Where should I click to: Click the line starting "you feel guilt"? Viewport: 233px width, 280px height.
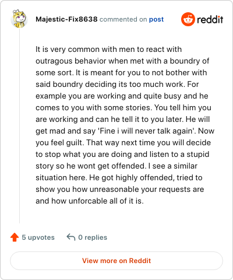point(123,143)
